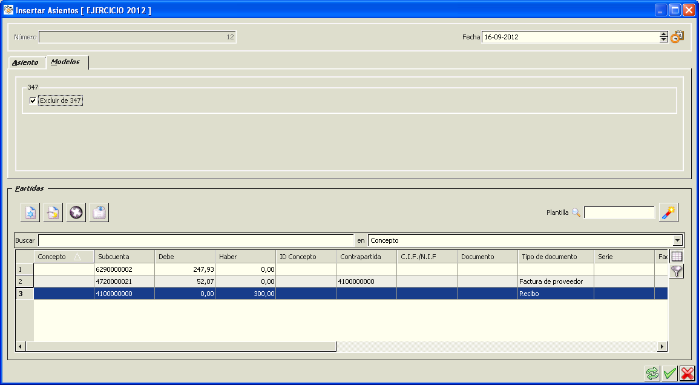699x385 pixels.
Task: Click the Subcuenta cell 4100000000 in row 3
Action: [x=125, y=294]
